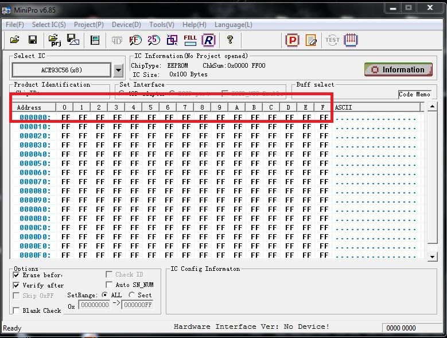Open project via the prj folder icon

55,40
